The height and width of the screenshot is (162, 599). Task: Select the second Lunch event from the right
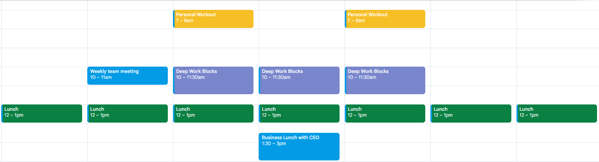click(471, 114)
